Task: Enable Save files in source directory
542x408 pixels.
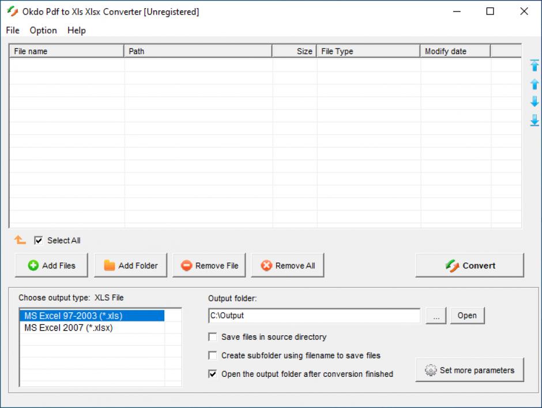Action: tap(213, 336)
